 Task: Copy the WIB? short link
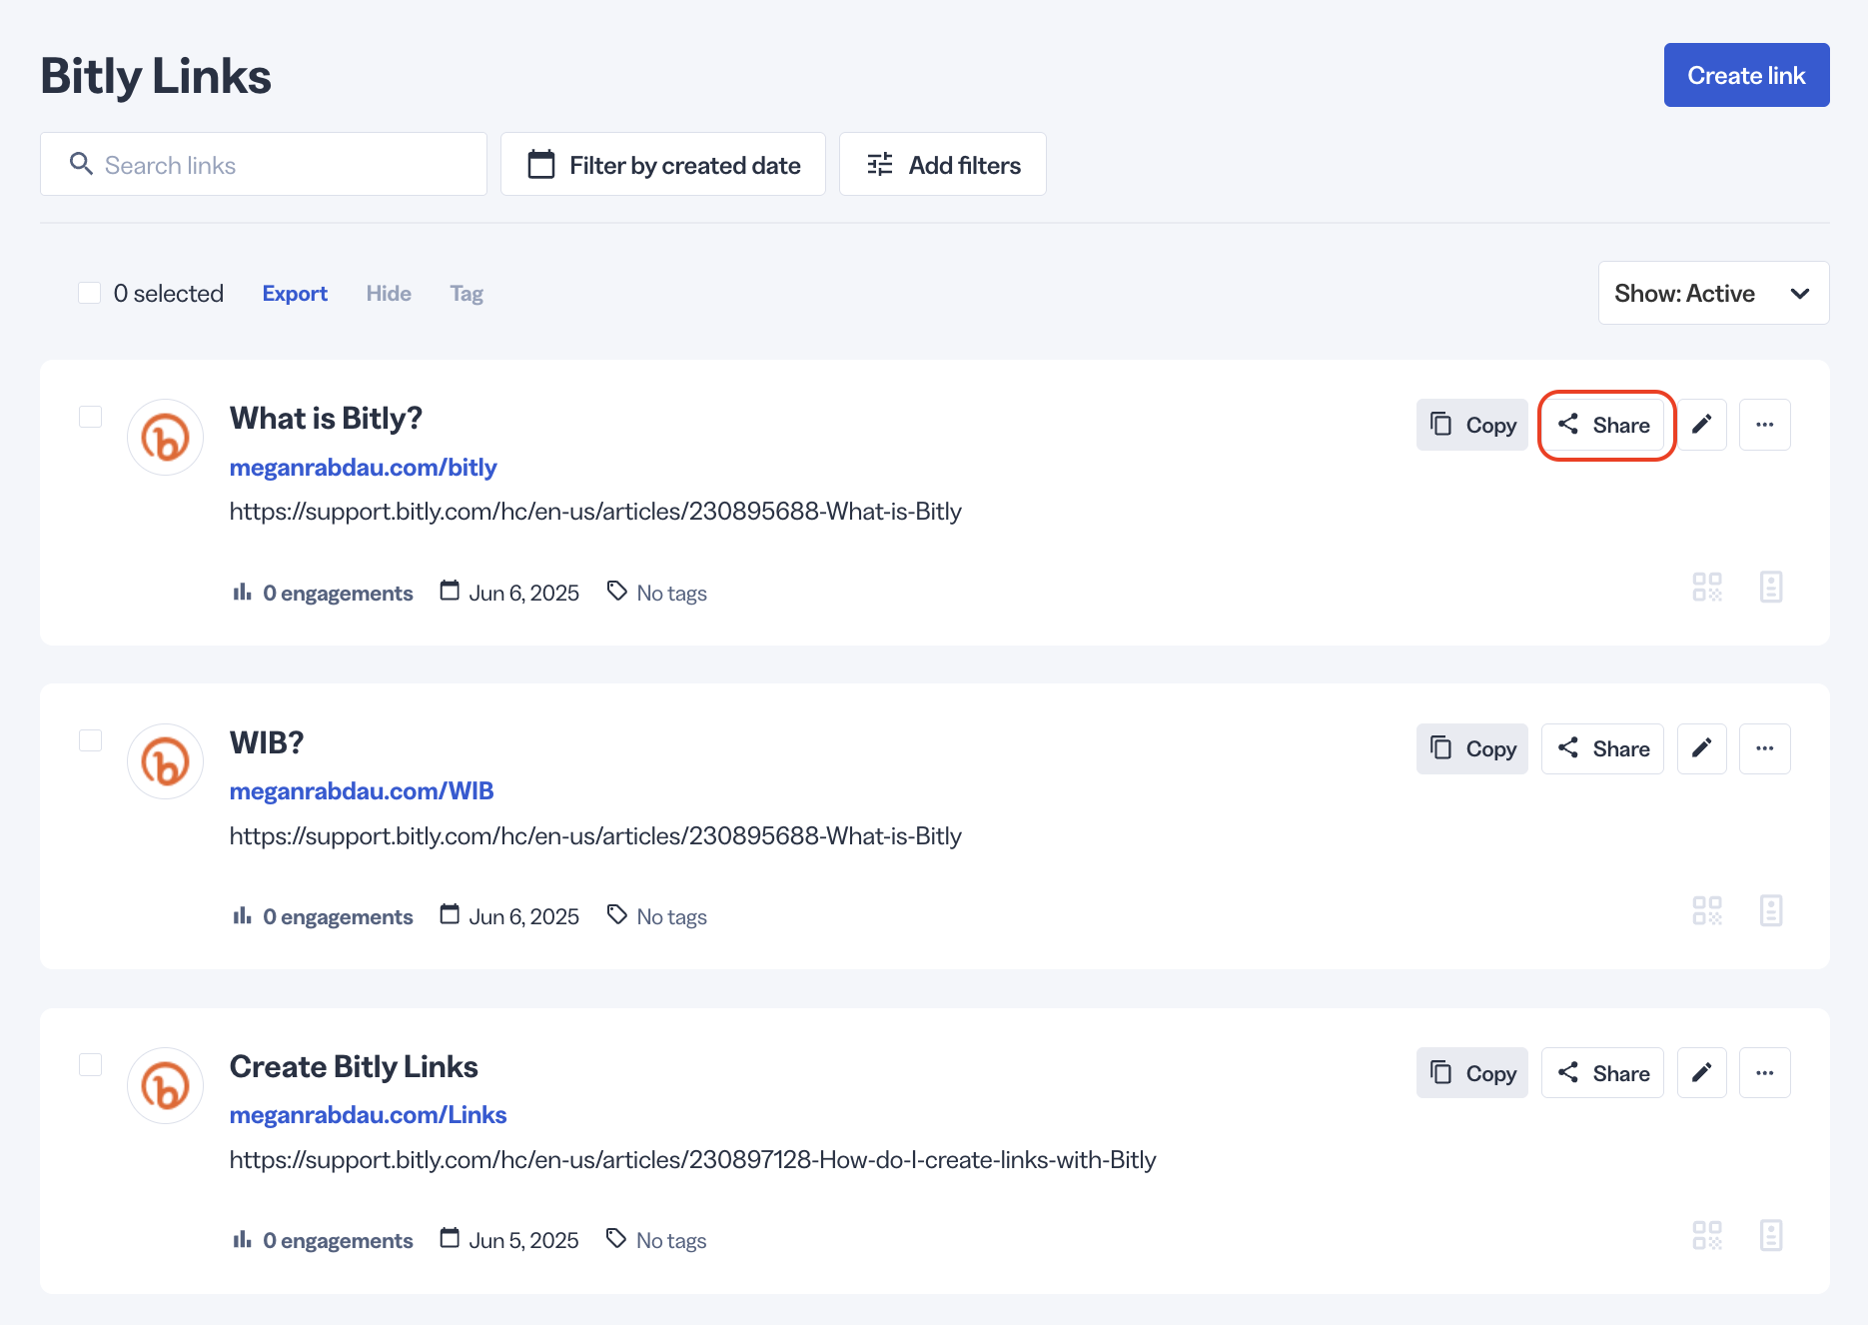click(x=1471, y=747)
